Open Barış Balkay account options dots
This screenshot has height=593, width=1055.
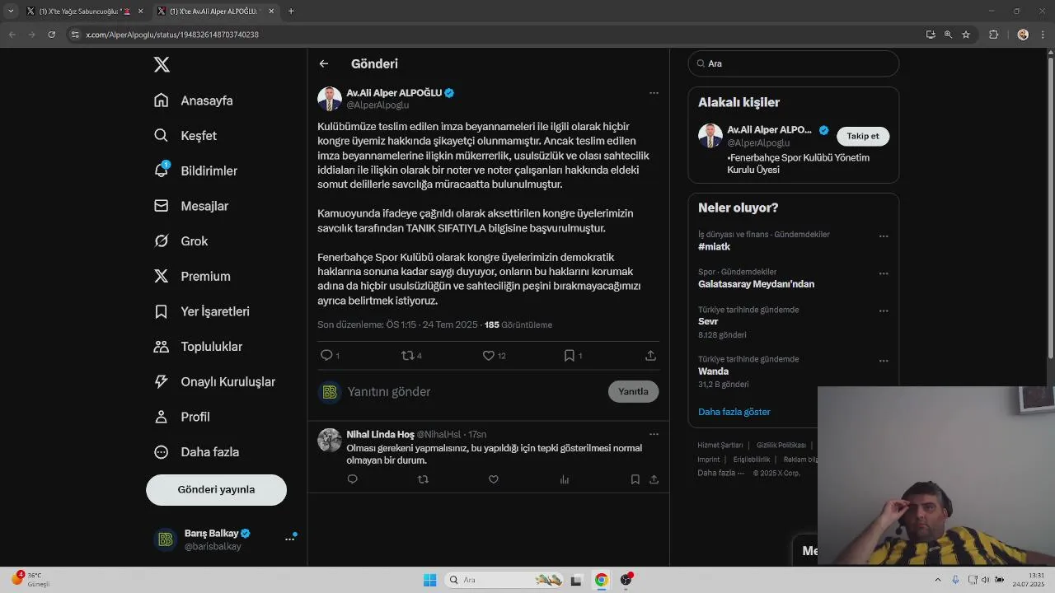click(x=289, y=539)
